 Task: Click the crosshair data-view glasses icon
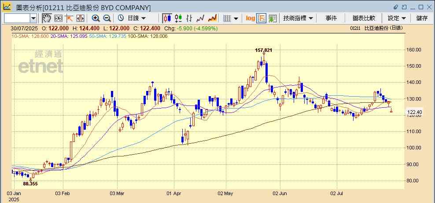pos(58,18)
